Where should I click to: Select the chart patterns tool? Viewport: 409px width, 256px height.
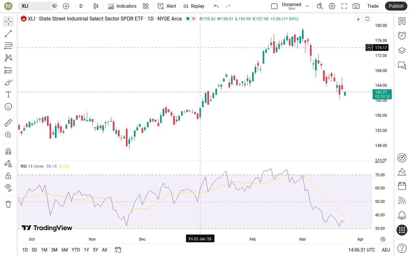pos(9,58)
